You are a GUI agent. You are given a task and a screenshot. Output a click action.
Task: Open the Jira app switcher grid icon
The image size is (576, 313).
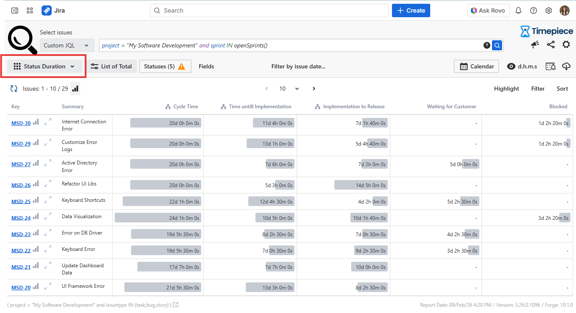[29, 10]
